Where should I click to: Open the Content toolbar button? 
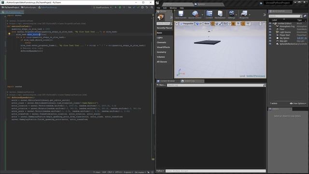pos(209,15)
